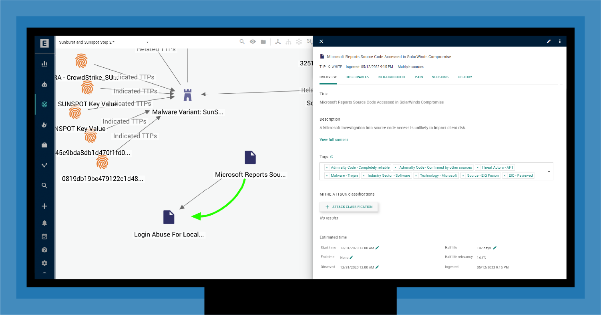Edit the Half-life value
The height and width of the screenshot is (315, 601).
click(x=495, y=248)
